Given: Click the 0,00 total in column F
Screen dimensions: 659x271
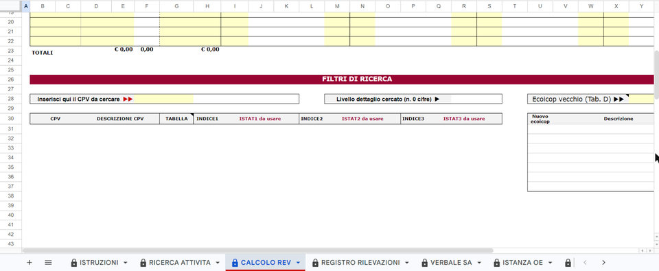Looking at the screenshot, I should click(x=147, y=49).
